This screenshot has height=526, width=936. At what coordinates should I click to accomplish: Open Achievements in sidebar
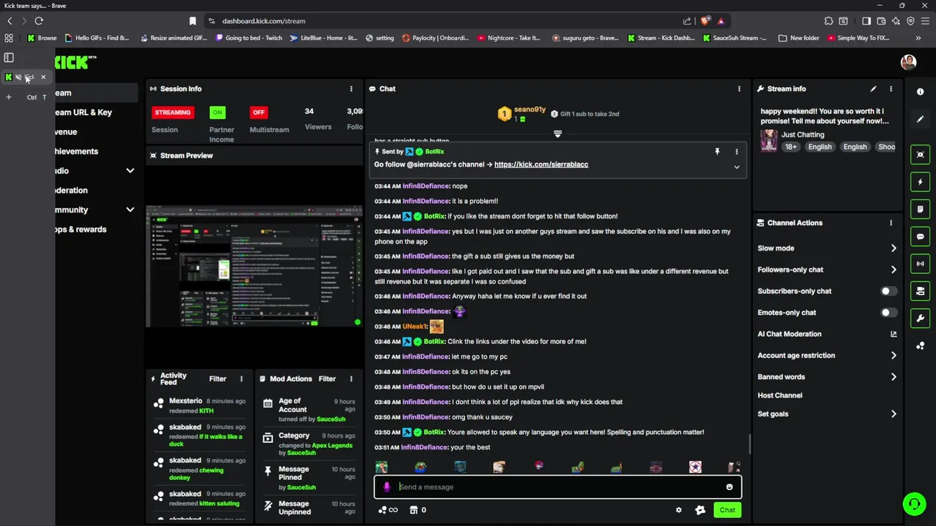(77, 151)
